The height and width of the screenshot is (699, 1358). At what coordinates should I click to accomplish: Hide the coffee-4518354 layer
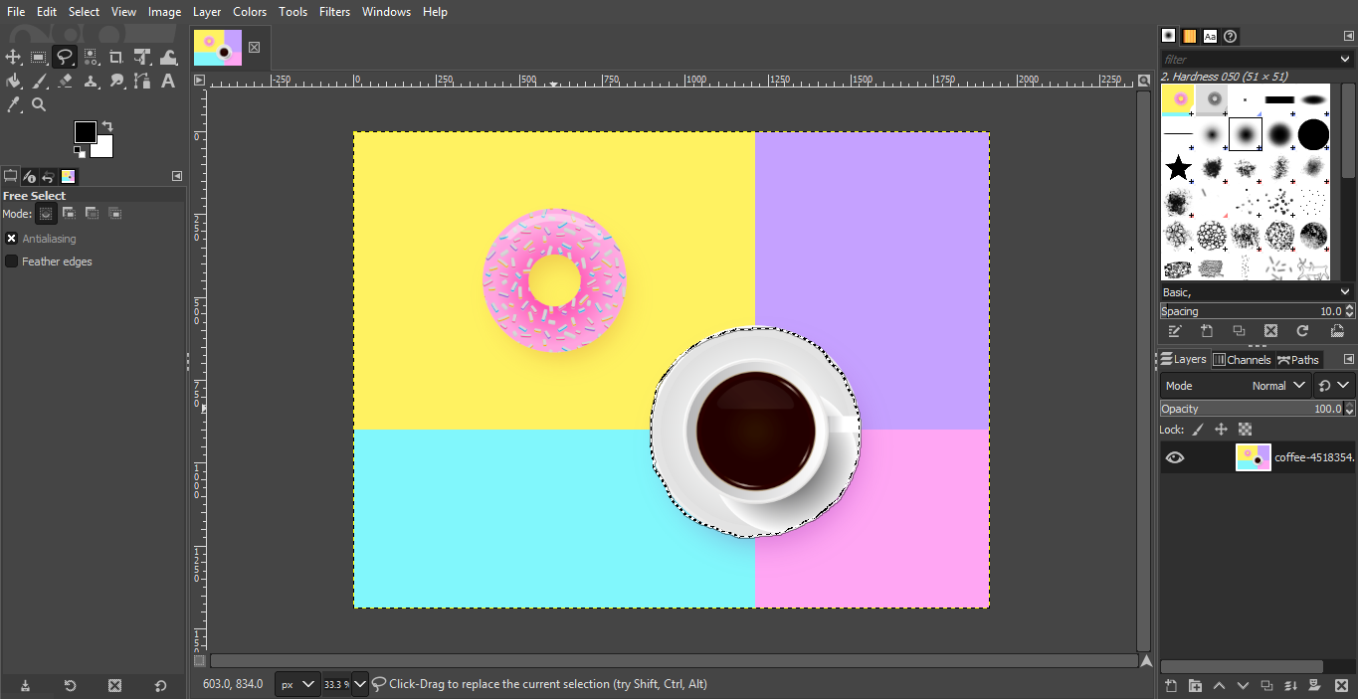tap(1175, 457)
